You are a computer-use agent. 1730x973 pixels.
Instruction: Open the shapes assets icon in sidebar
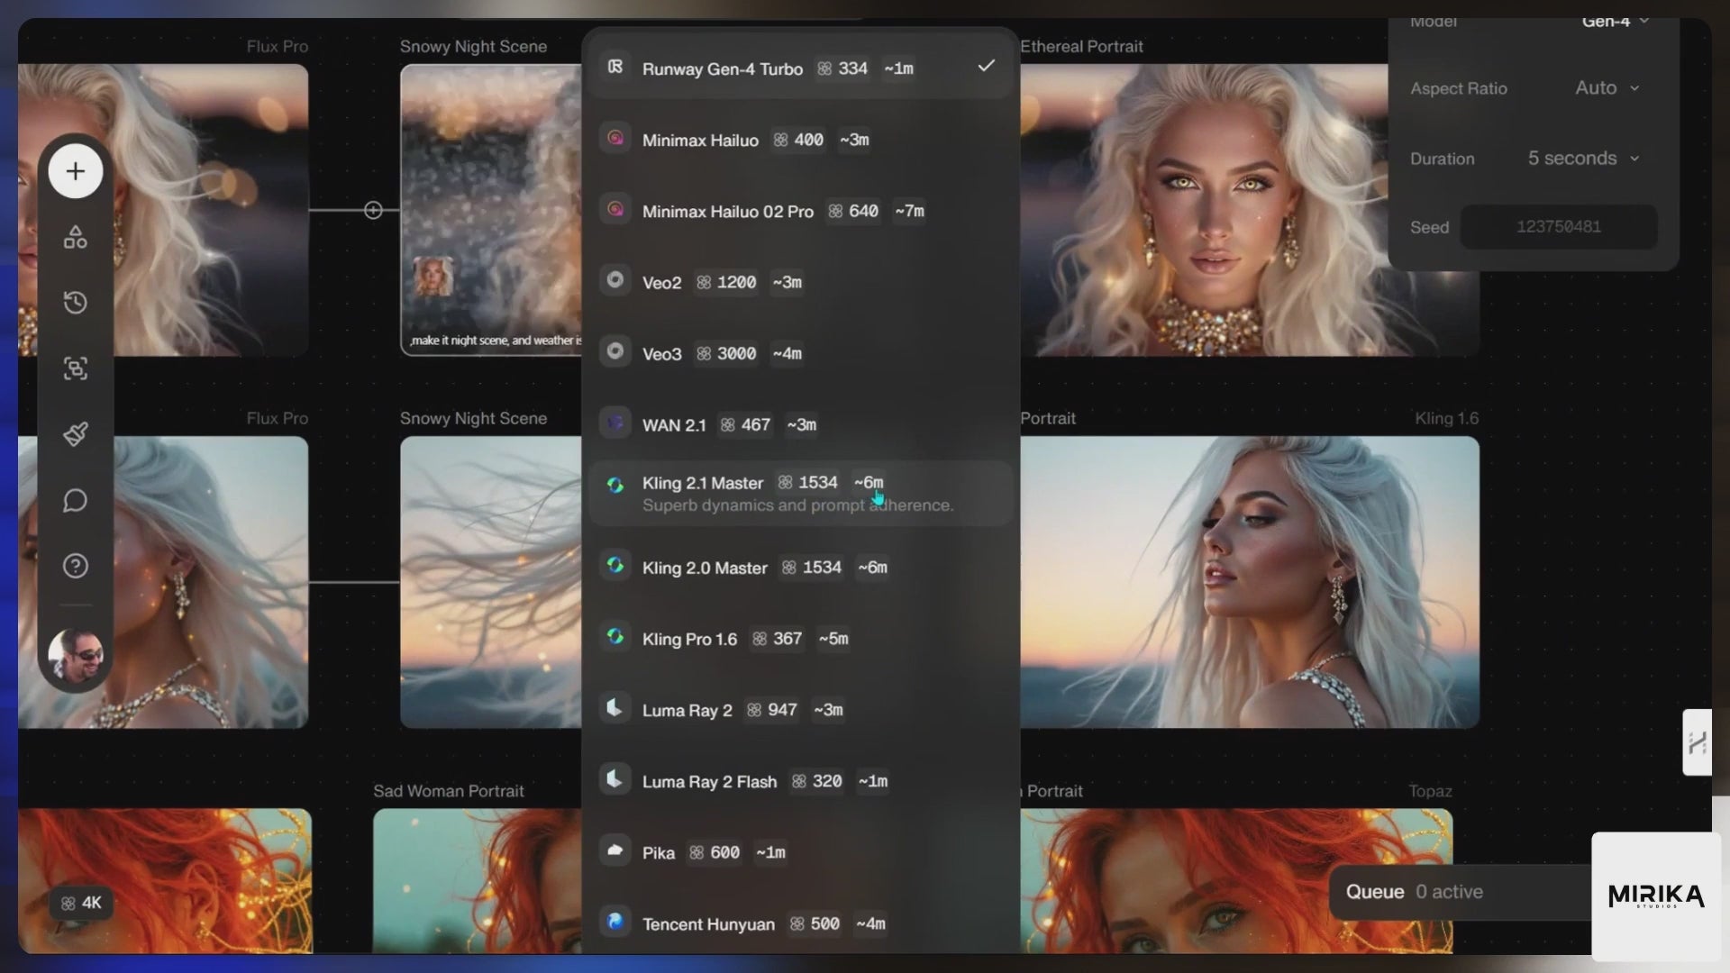point(76,237)
